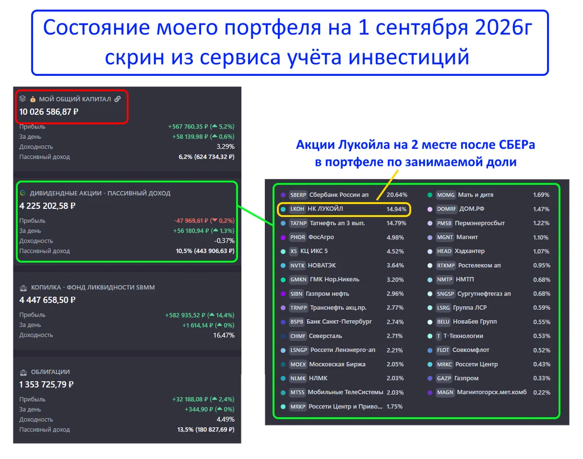Click the TRNFP ticker badge
This screenshot has width=583, height=459.
coord(298,307)
